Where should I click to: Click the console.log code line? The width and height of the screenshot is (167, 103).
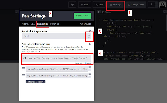pos(130,27)
